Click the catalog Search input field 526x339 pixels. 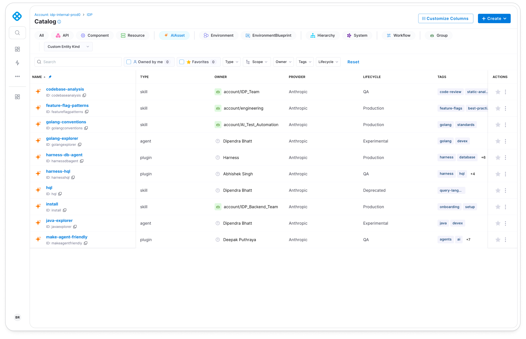point(78,62)
